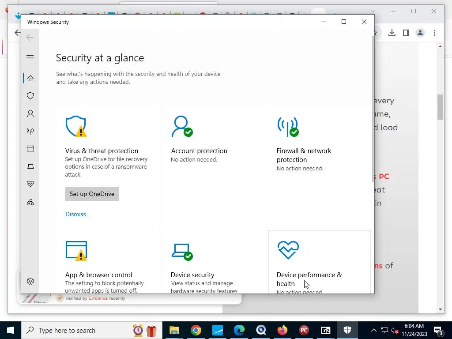Screen dimensions: 452x339
Task: Click the Set up OneDrive button
Action: (92, 194)
